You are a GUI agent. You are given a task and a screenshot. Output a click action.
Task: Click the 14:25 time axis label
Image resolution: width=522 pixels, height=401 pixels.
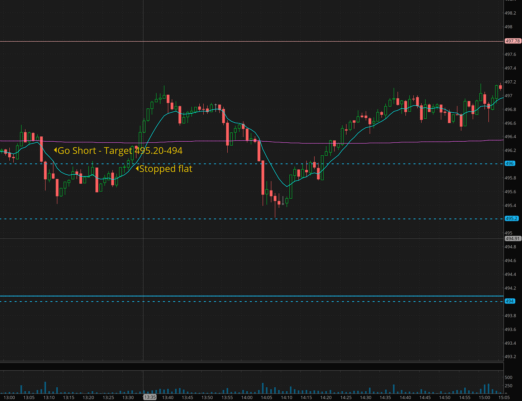point(346,397)
